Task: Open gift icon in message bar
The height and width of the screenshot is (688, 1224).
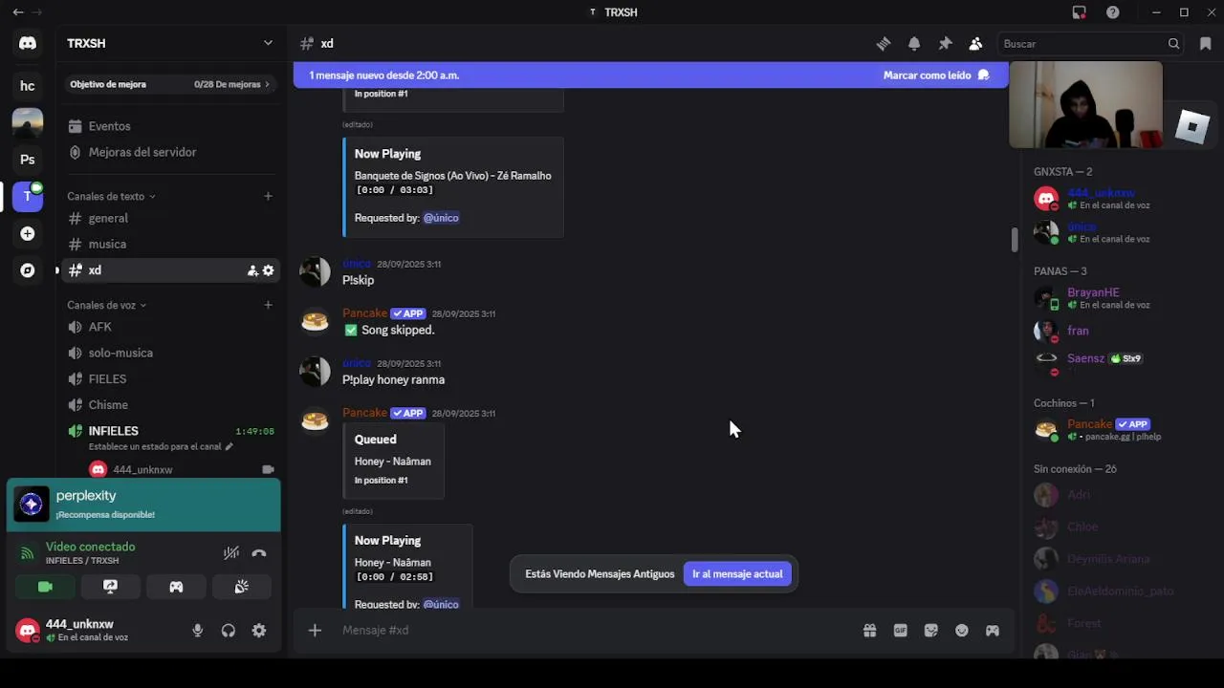Action: coord(869,631)
